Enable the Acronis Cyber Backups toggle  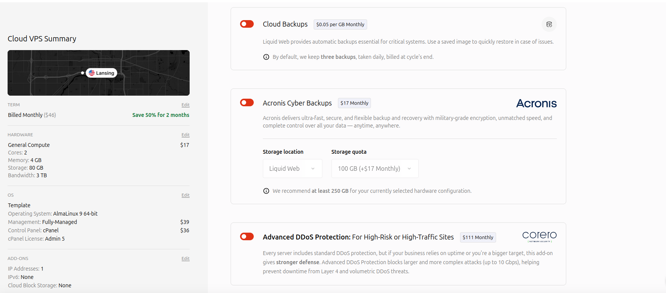(x=247, y=102)
